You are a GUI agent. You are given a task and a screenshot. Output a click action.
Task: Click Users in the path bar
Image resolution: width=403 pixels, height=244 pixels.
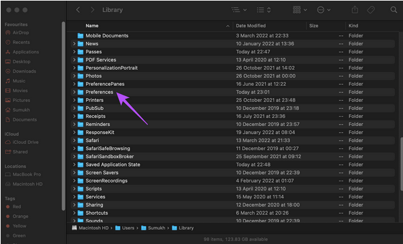click(x=125, y=228)
